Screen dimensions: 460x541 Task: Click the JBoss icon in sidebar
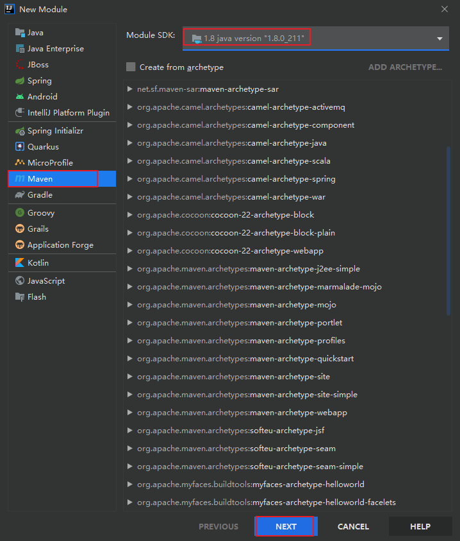(x=20, y=65)
